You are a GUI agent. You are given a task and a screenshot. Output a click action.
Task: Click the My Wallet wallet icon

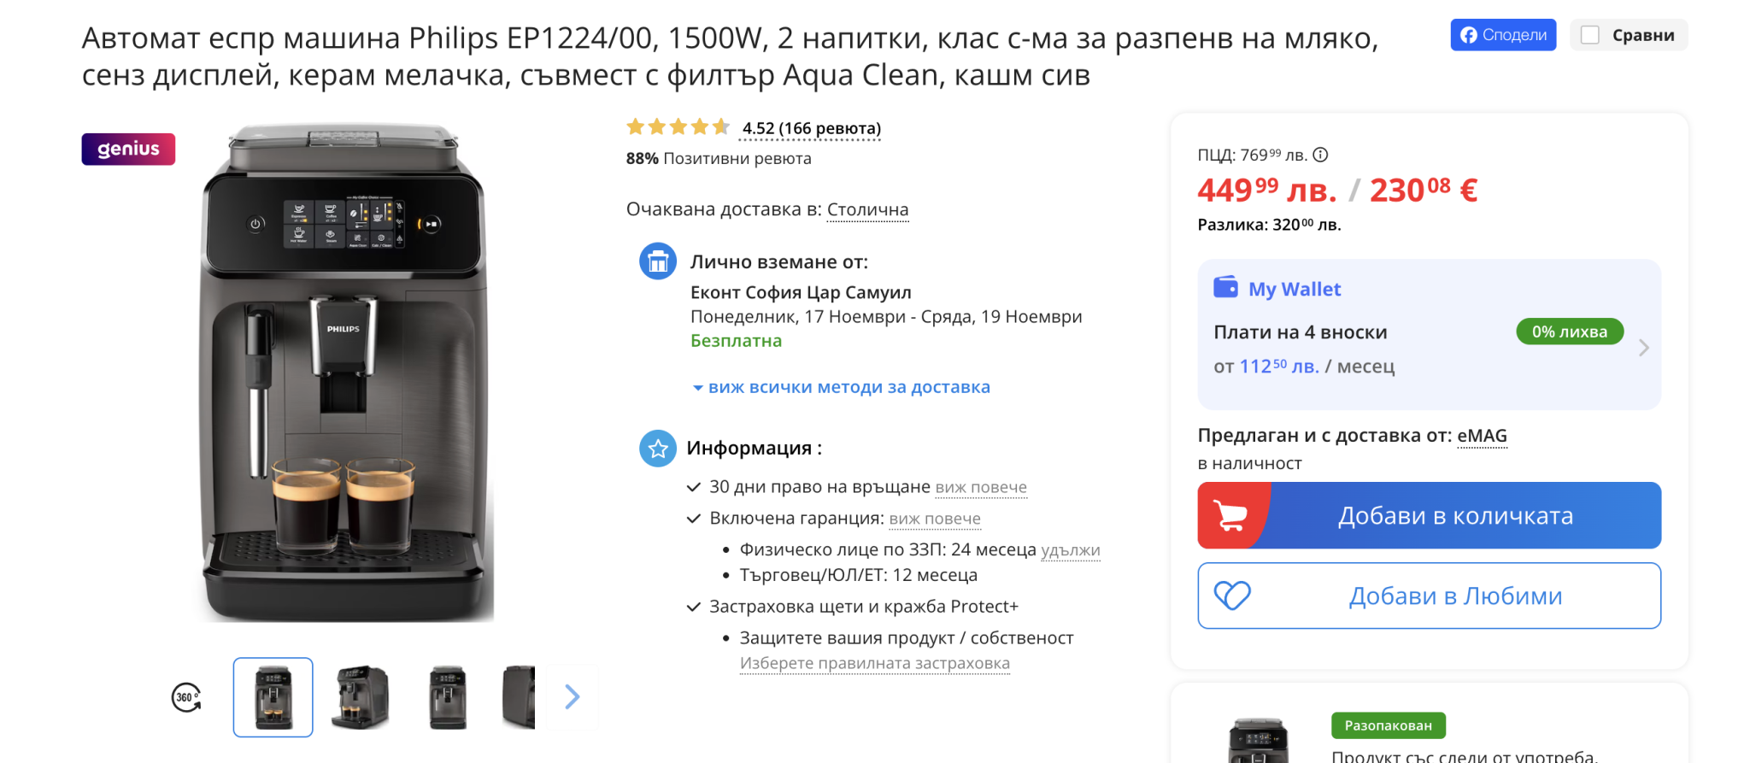(1226, 287)
